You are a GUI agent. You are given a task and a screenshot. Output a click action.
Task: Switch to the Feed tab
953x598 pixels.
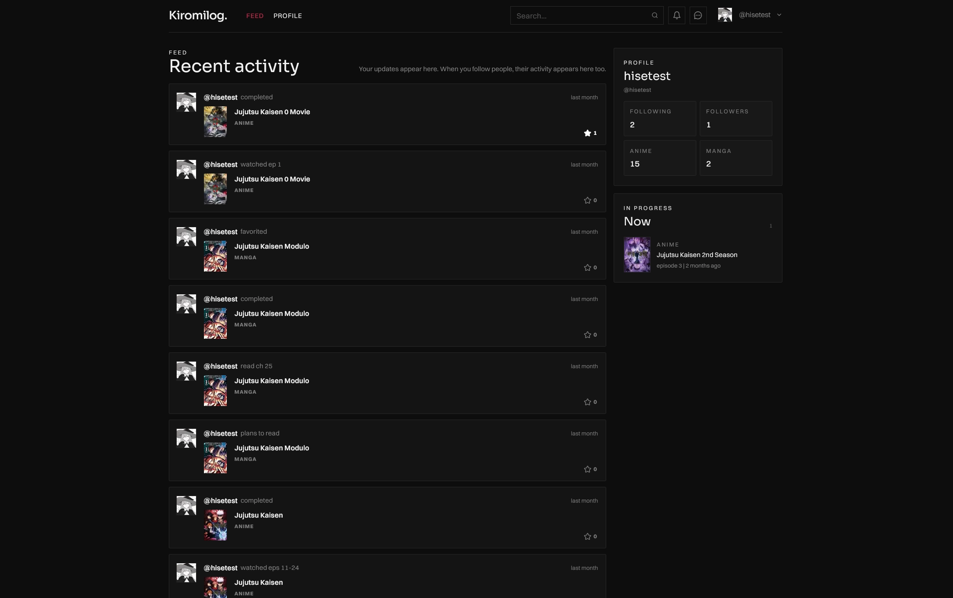255,16
